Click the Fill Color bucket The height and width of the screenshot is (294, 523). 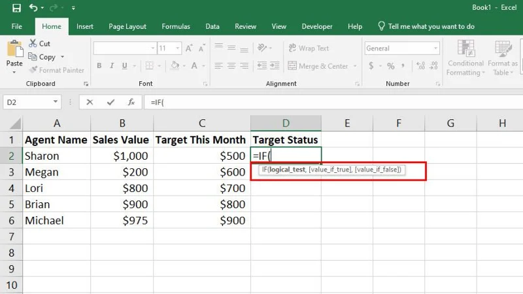[x=175, y=66]
